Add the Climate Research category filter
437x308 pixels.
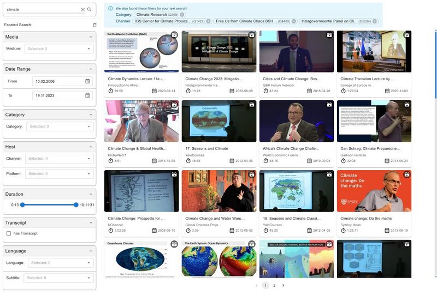point(182,15)
